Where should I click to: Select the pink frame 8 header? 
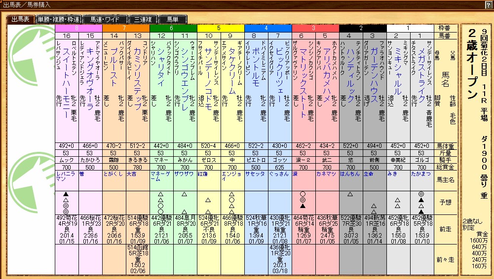click(x=78, y=28)
